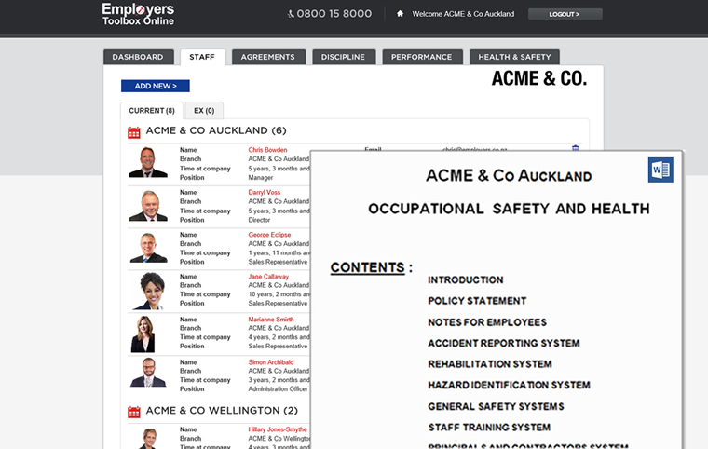Select the Health & Safety tab
This screenshot has height=449, width=708.
point(514,57)
